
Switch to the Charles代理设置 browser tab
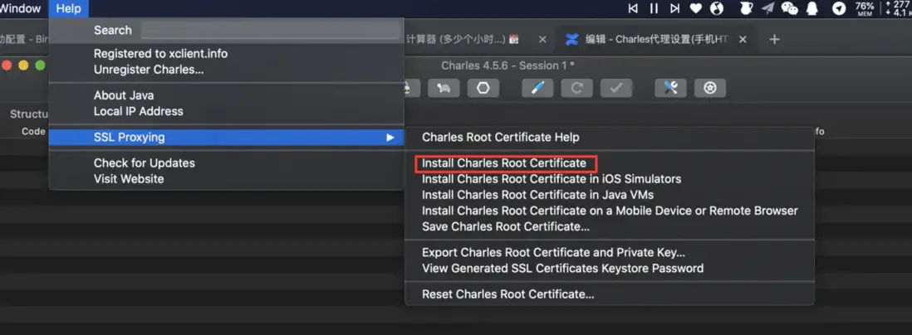pos(655,40)
